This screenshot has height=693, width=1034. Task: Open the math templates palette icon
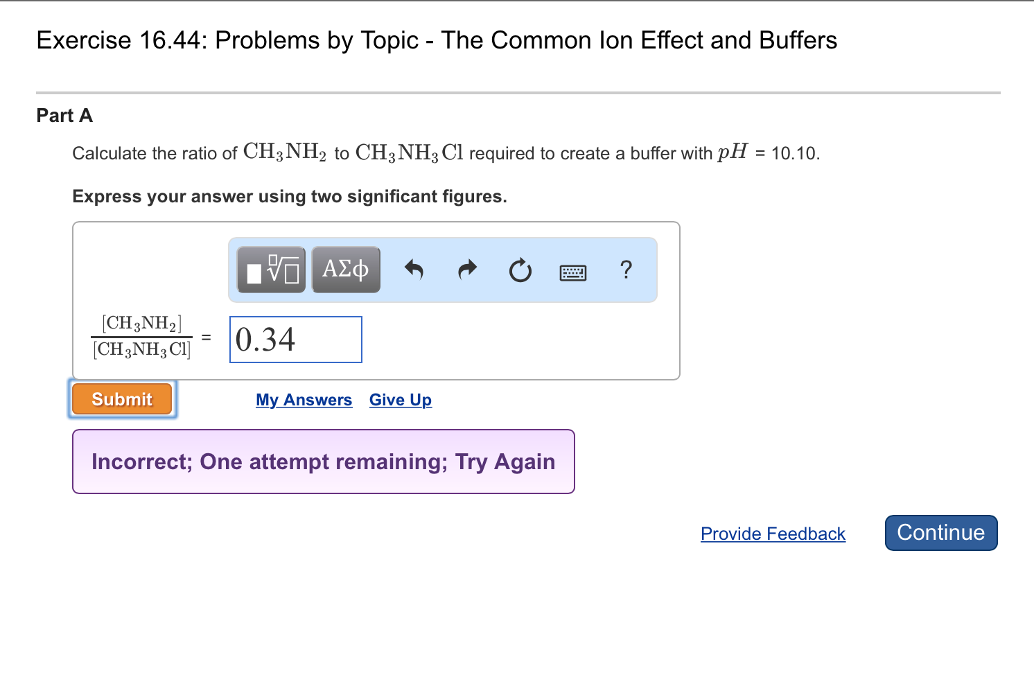(x=270, y=270)
